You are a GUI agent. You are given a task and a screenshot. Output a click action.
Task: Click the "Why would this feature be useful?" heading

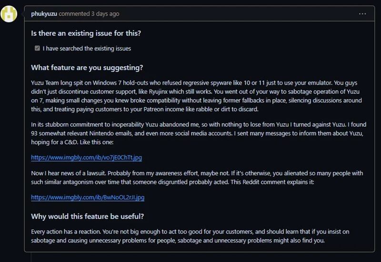tap(87, 216)
